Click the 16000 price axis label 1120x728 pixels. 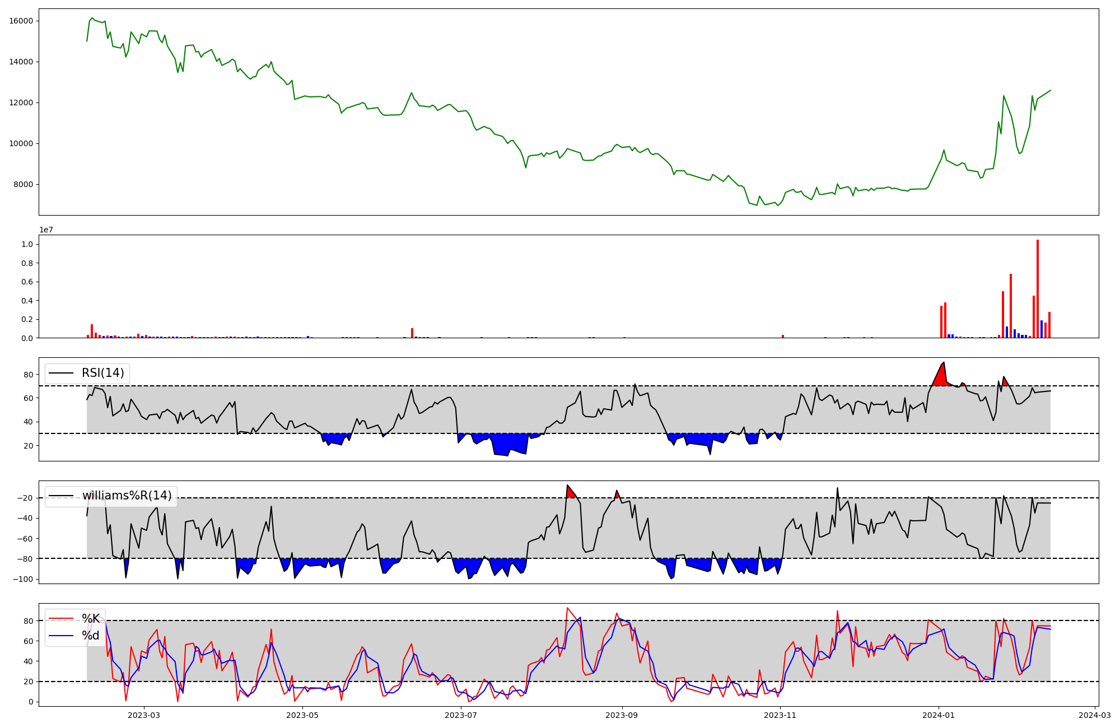pos(21,21)
